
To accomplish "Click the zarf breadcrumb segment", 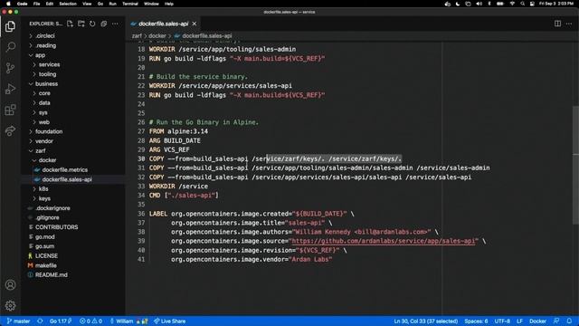I will click(x=137, y=36).
